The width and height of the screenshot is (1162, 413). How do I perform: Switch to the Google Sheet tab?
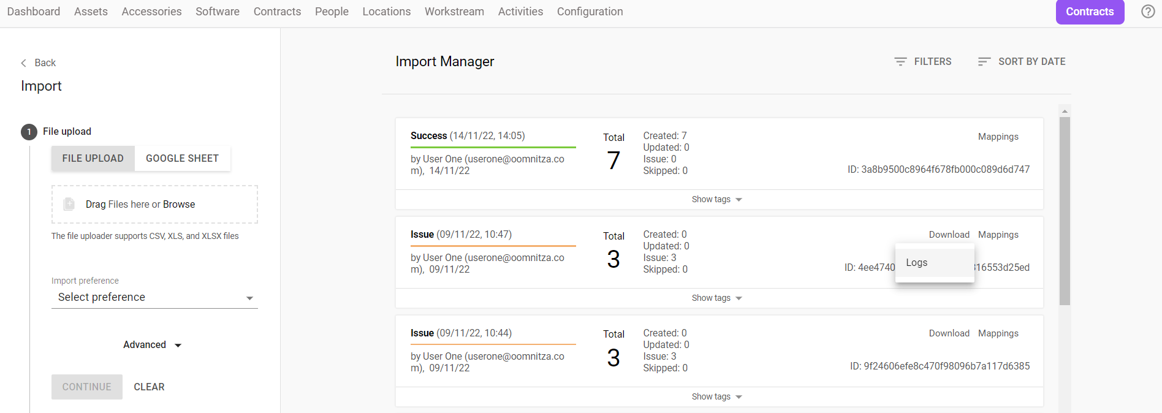pos(182,158)
